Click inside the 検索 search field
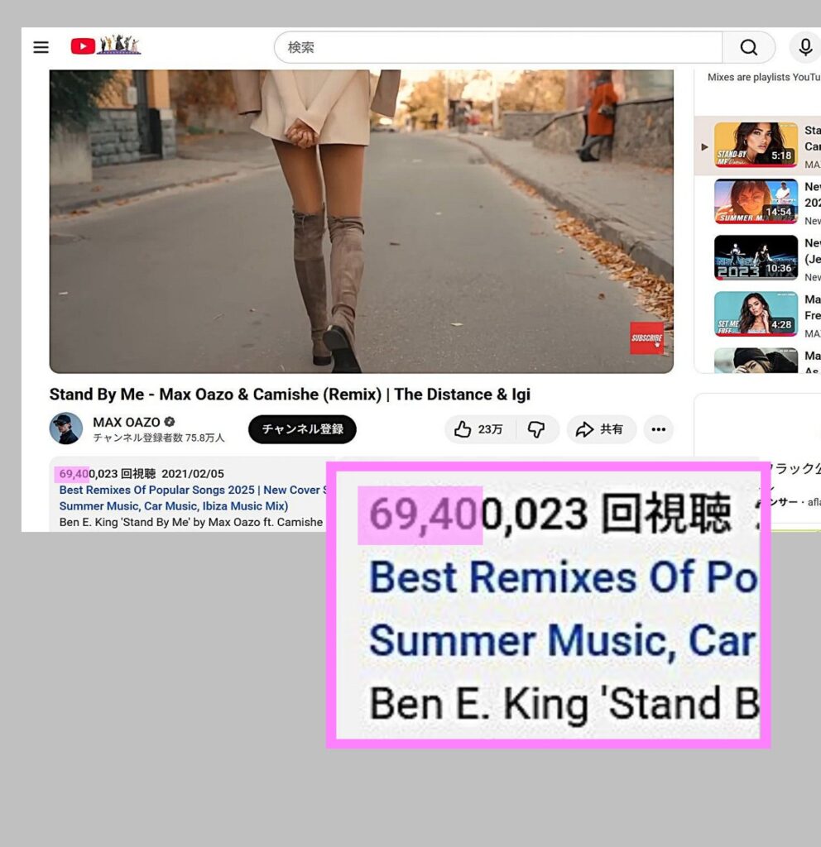 click(x=497, y=48)
